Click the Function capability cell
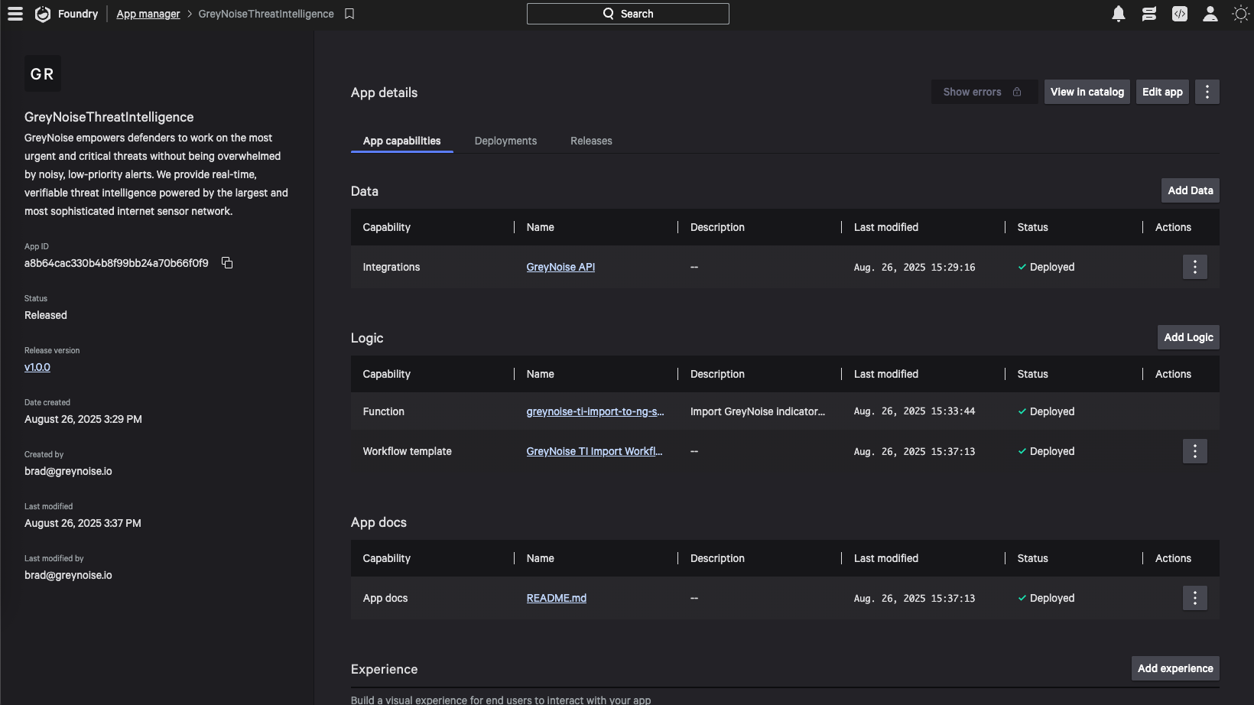This screenshot has height=705, width=1254. coord(384,411)
